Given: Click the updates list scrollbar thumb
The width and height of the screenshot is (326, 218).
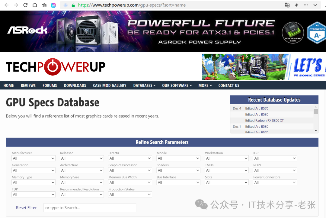Looking at the screenshot, I should [x=316, y=112].
